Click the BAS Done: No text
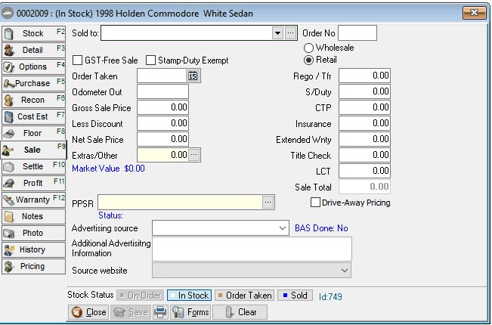 321,228
